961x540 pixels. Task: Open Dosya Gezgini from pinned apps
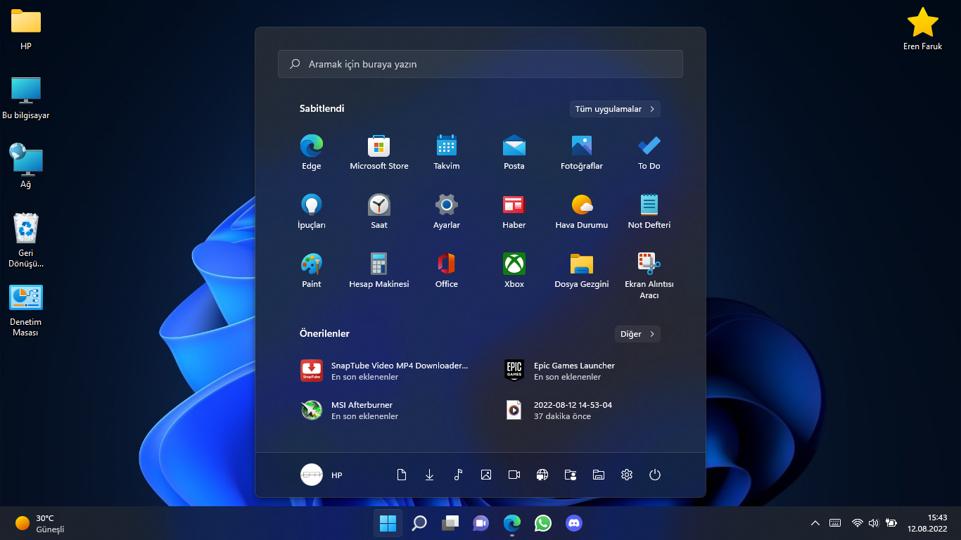coord(582,271)
